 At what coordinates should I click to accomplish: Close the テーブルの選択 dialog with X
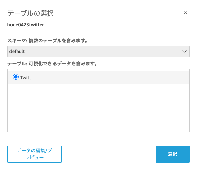point(185,13)
